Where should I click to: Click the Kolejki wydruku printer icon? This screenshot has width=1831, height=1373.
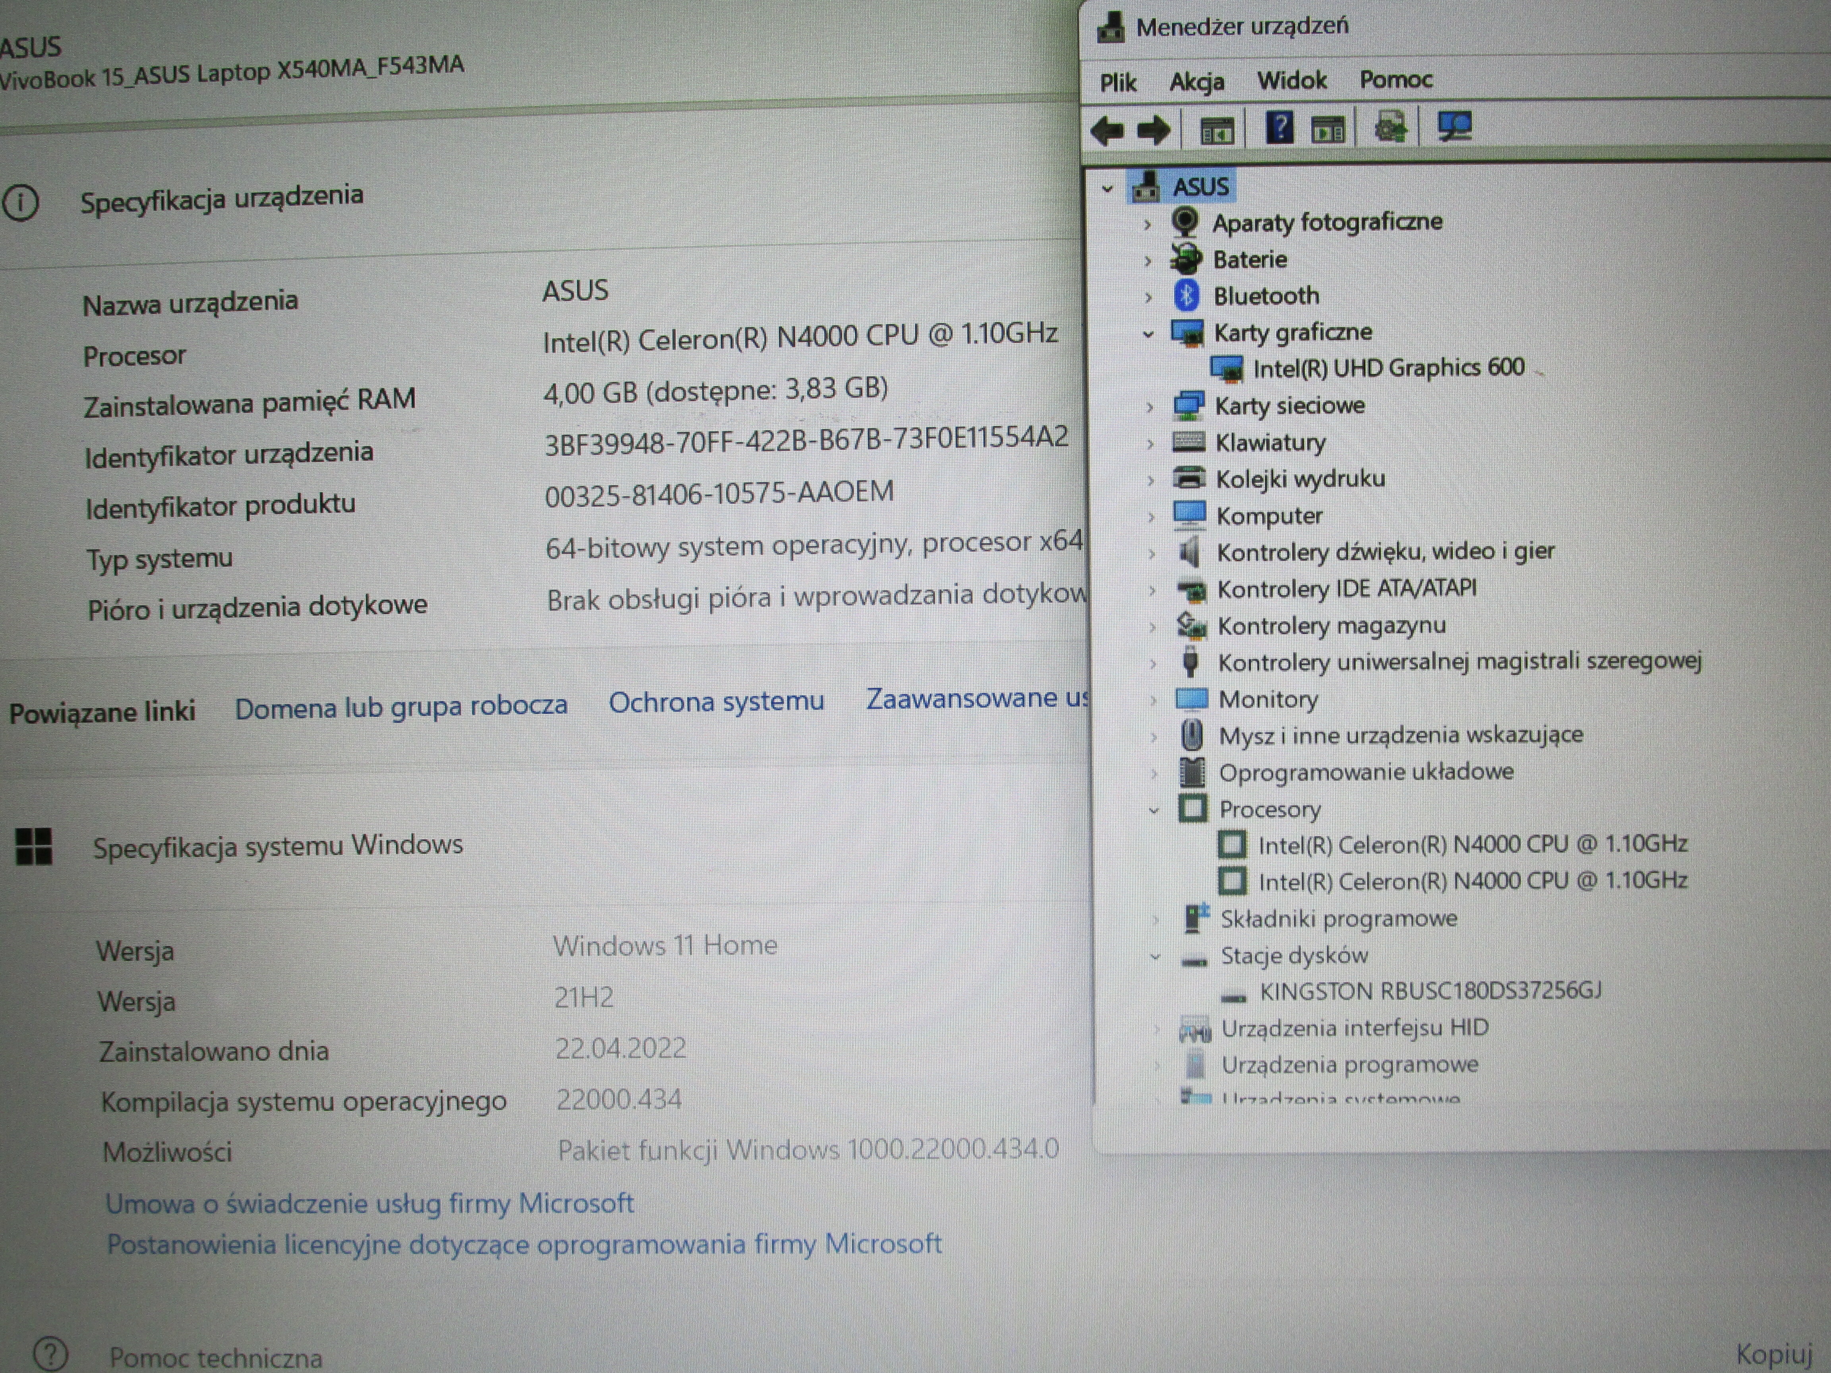click(x=1190, y=478)
